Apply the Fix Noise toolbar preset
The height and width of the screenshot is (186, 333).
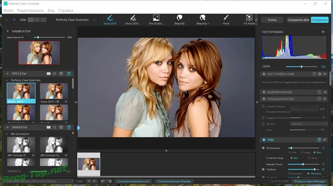click(249, 20)
